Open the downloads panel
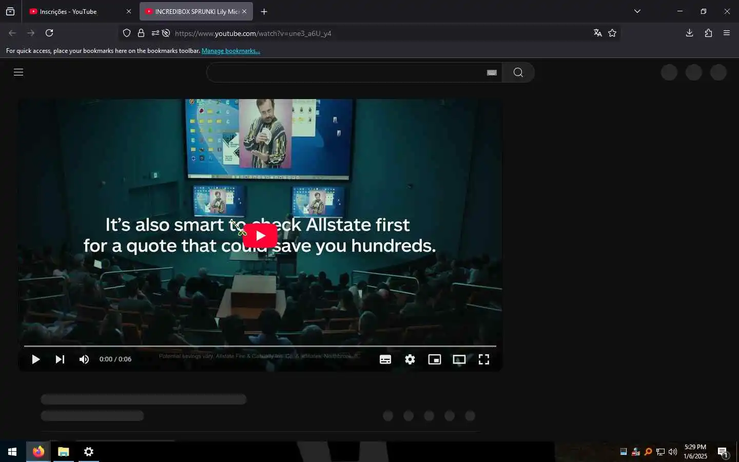This screenshot has height=462, width=739. (x=689, y=33)
